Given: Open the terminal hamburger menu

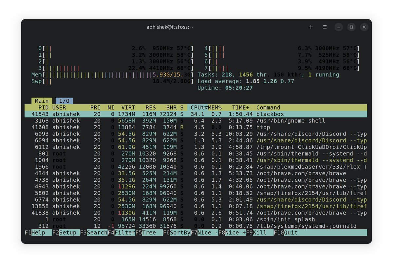Looking at the screenshot, I should click(325, 27).
